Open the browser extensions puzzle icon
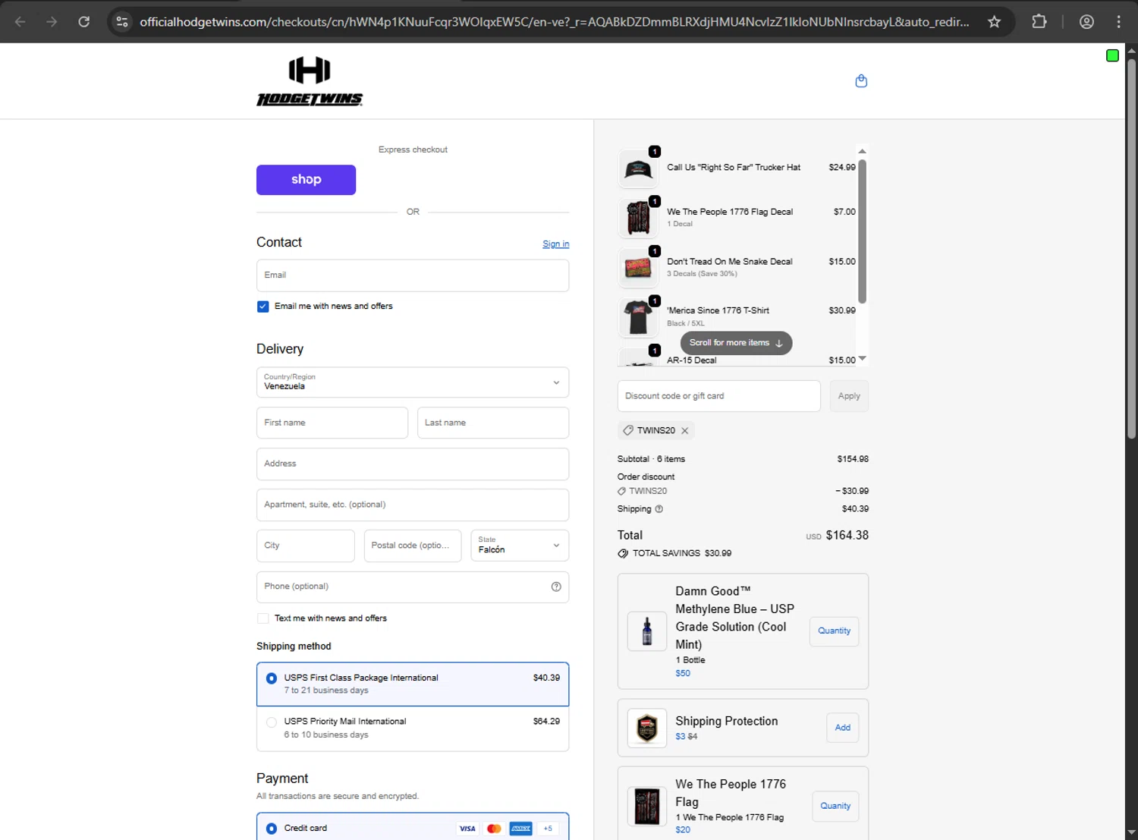 (1039, 21)
